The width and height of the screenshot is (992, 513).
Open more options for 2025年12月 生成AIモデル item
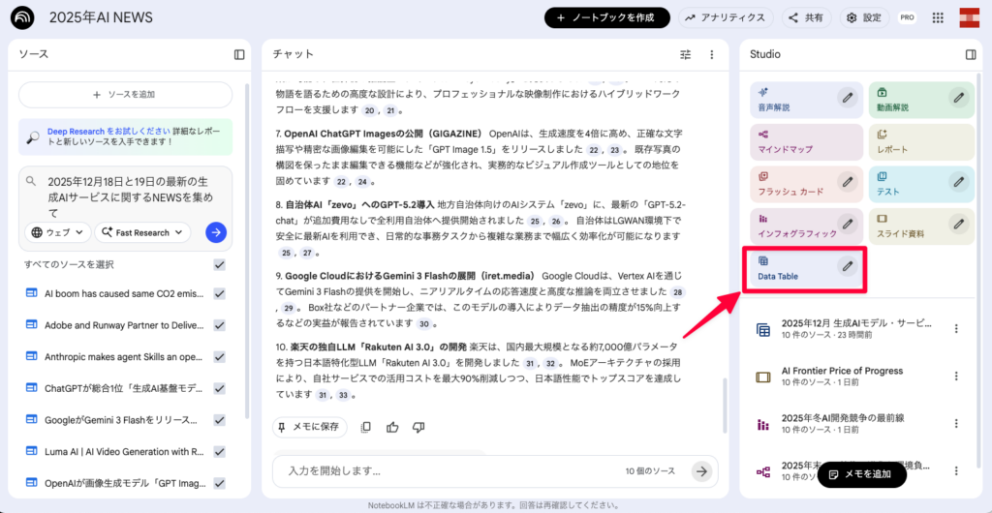pyautogui.click(x=956, y=328)
